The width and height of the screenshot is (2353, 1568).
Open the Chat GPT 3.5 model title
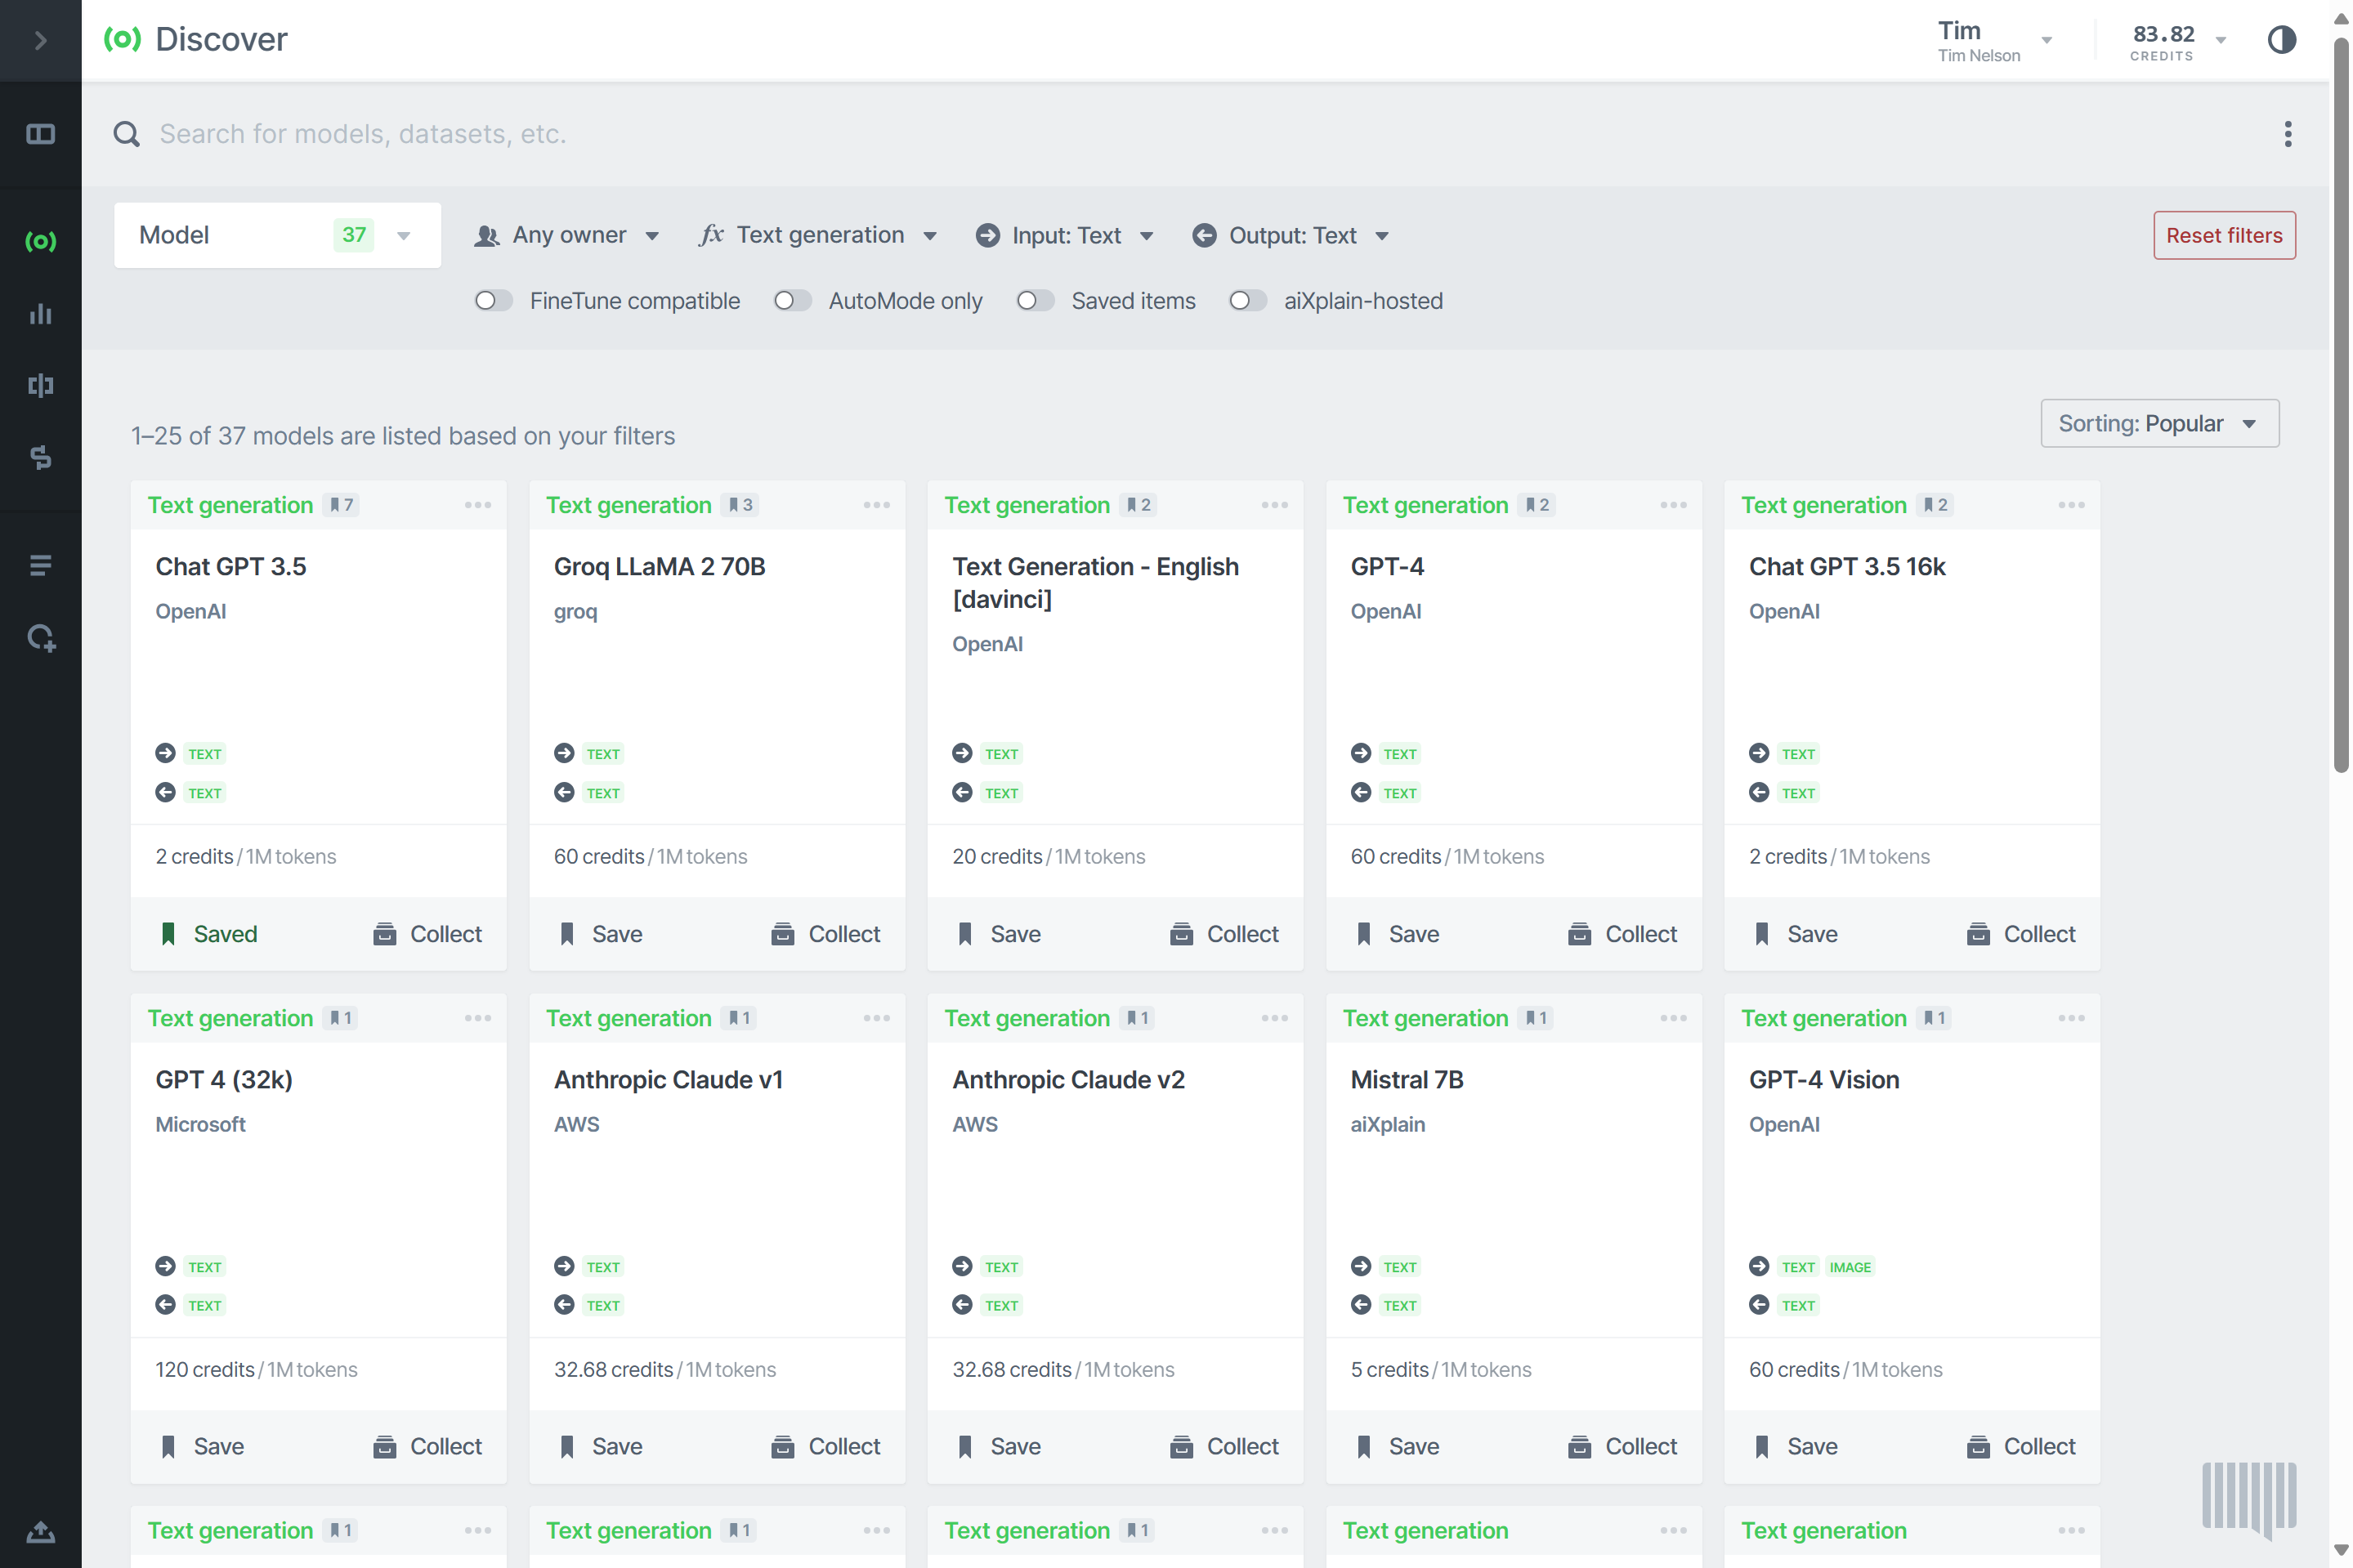tap(231, 566)
